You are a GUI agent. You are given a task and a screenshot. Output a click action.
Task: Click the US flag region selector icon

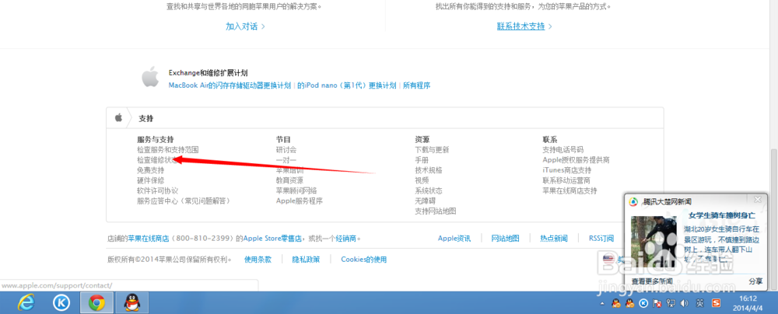609,259
